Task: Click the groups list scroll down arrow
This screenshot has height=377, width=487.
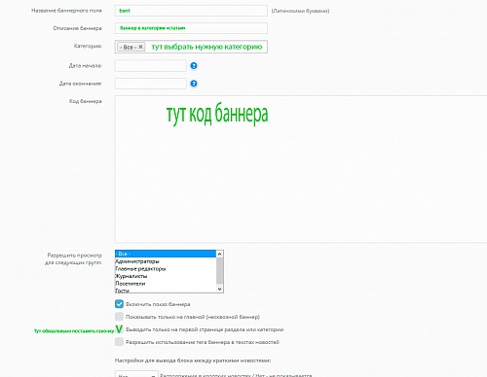Action: tap(220, 289)
